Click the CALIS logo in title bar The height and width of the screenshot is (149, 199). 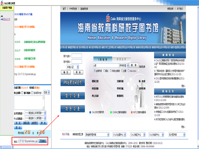click(2, 3)
